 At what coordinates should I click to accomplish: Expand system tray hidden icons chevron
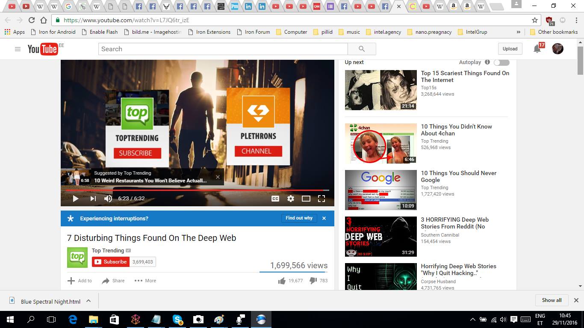click(x=472, y=319)
